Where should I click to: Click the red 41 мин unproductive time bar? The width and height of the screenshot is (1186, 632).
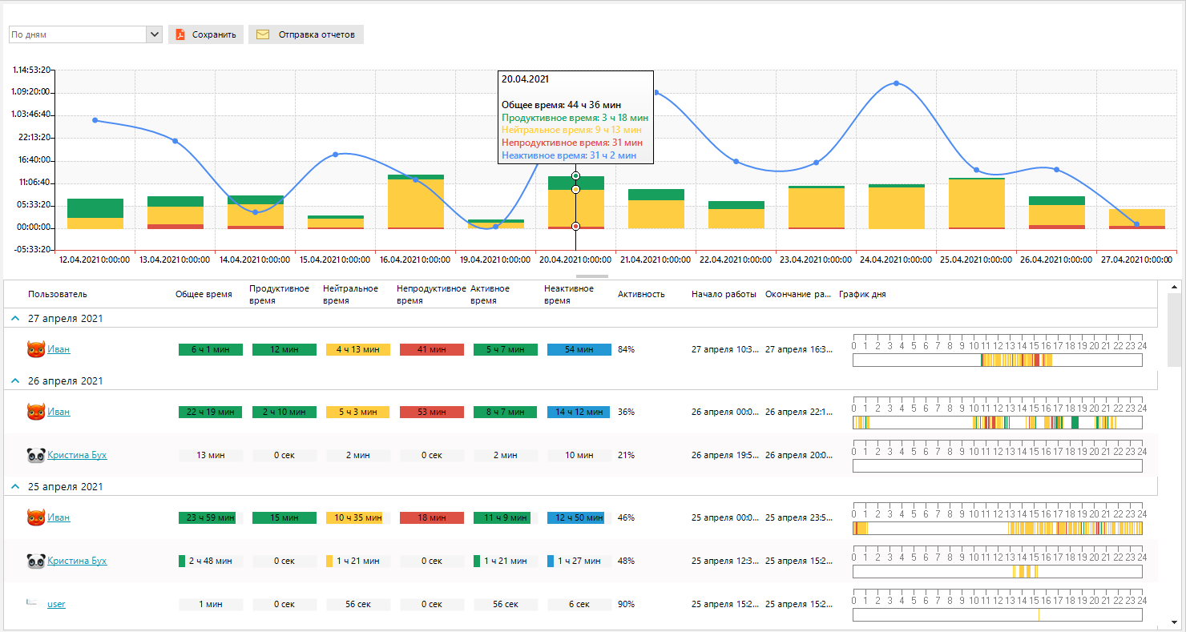click(431, 349)
